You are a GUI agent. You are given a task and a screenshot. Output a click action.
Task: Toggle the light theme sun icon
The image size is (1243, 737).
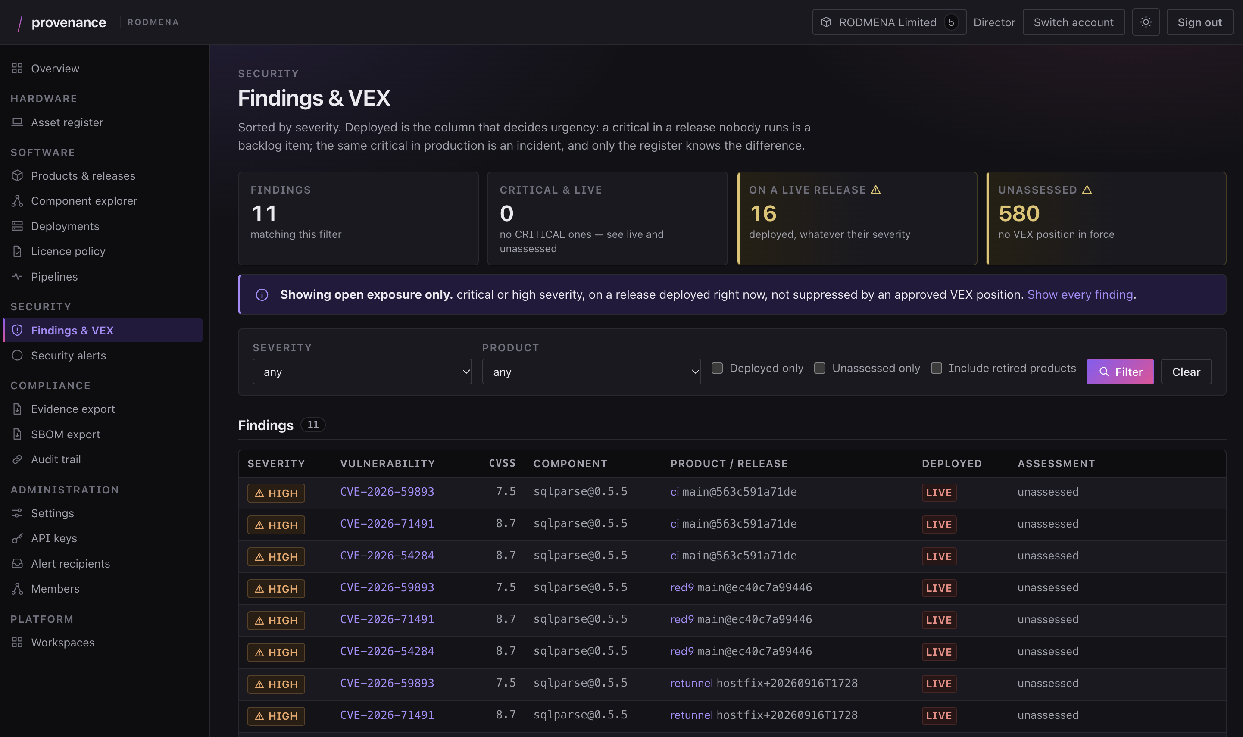point(1146,22)
